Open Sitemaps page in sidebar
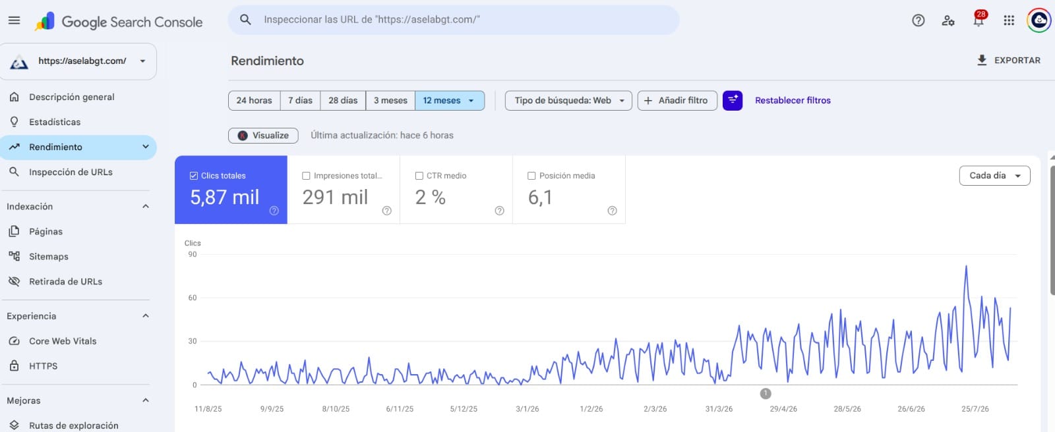1055x432 pixels. 78,256
